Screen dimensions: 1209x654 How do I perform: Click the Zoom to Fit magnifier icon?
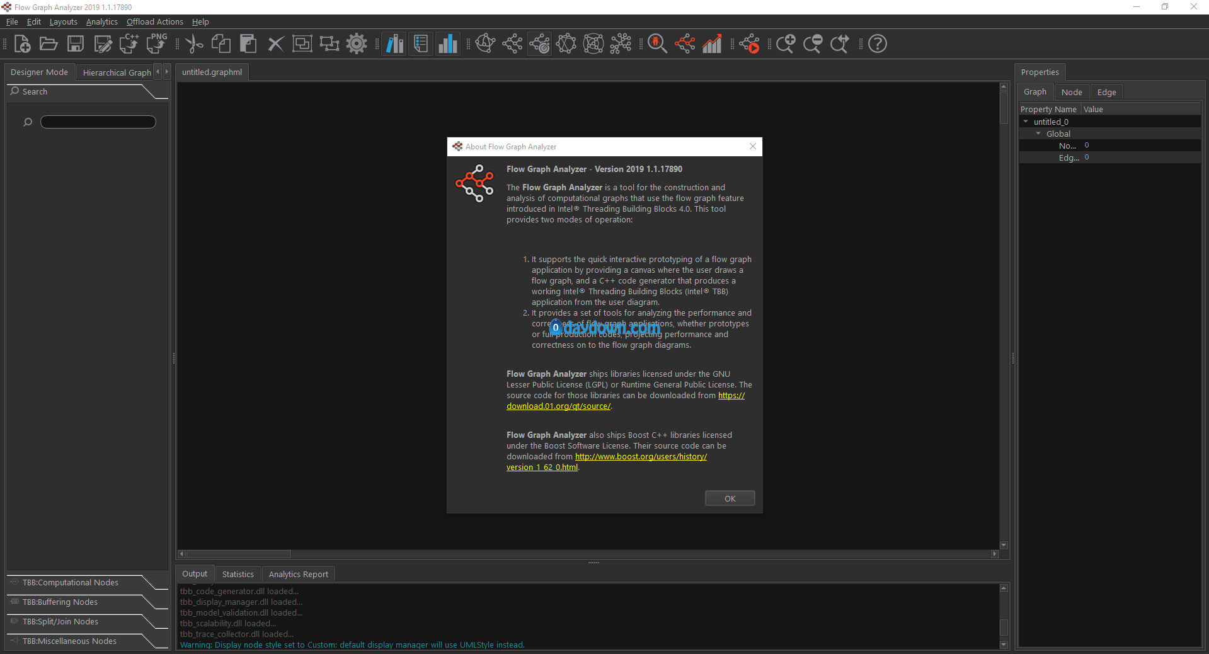click(840, 44)
